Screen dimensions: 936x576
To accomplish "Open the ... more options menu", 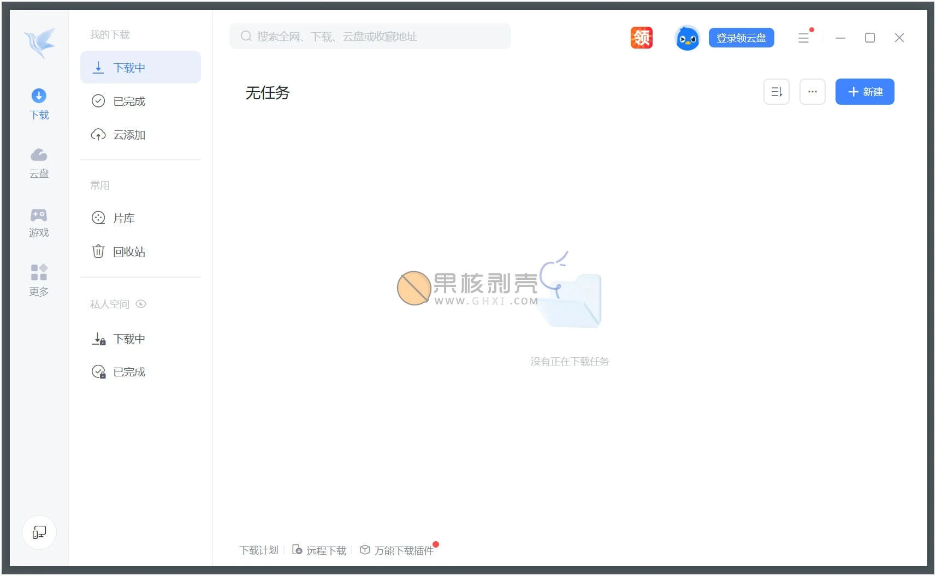I will 812,92.
